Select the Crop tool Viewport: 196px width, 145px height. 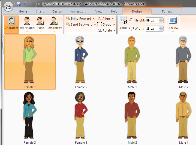(123, 23)
